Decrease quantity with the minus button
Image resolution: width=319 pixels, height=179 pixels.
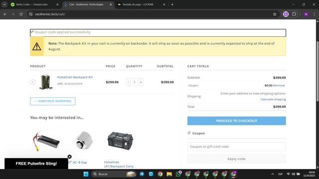(128, 82)
